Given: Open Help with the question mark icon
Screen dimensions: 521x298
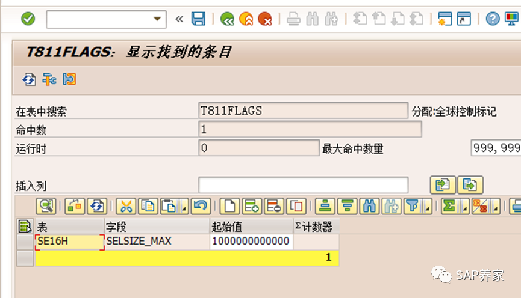Looking at the screenshot, I should pyautogui.click(x=493, y=19).
